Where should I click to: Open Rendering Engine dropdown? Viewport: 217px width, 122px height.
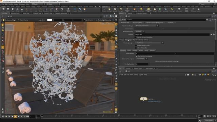pyautogui.click(x=149, y=43)
